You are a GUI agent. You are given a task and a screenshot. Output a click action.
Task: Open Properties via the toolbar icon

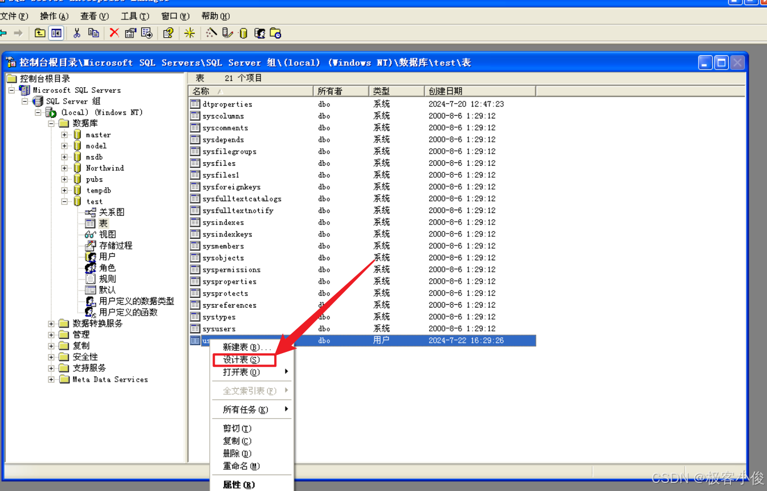130,33
